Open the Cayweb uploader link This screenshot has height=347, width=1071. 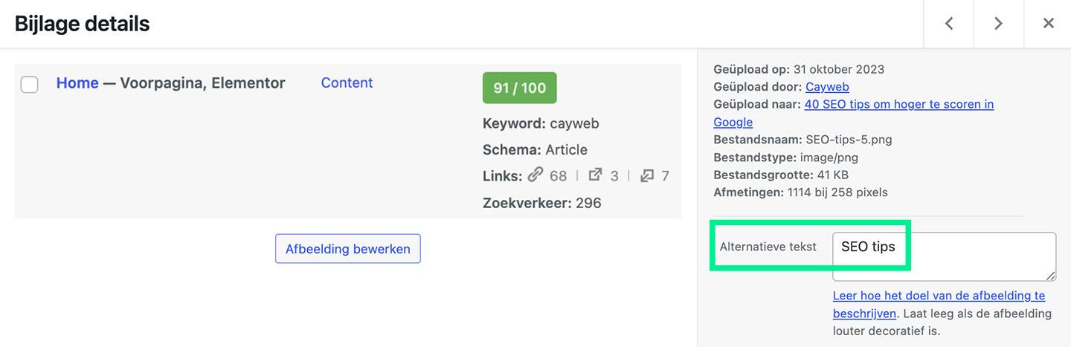[x=827, y=87]
